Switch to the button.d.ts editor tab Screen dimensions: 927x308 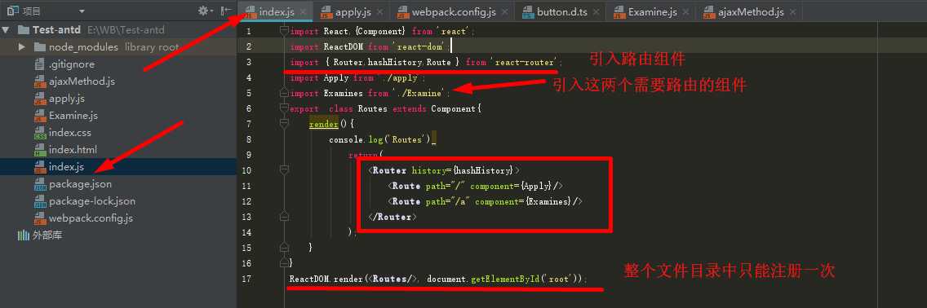562,11
